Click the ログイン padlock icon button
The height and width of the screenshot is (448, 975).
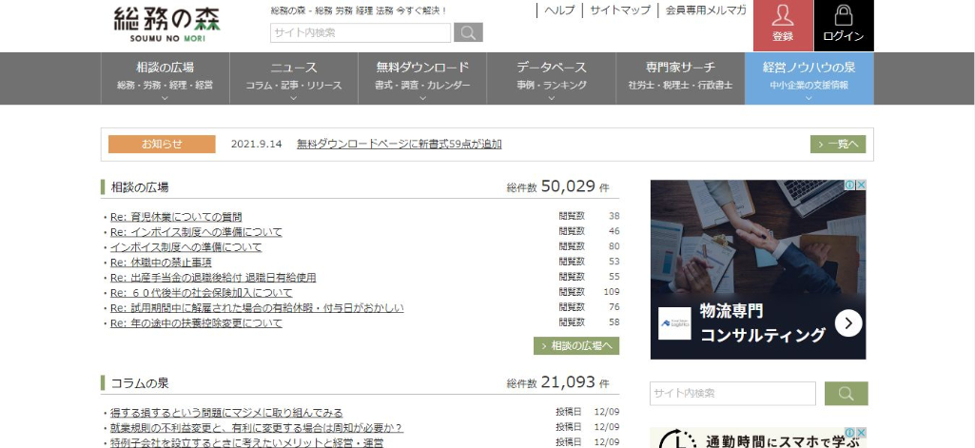tap(843, 26)
